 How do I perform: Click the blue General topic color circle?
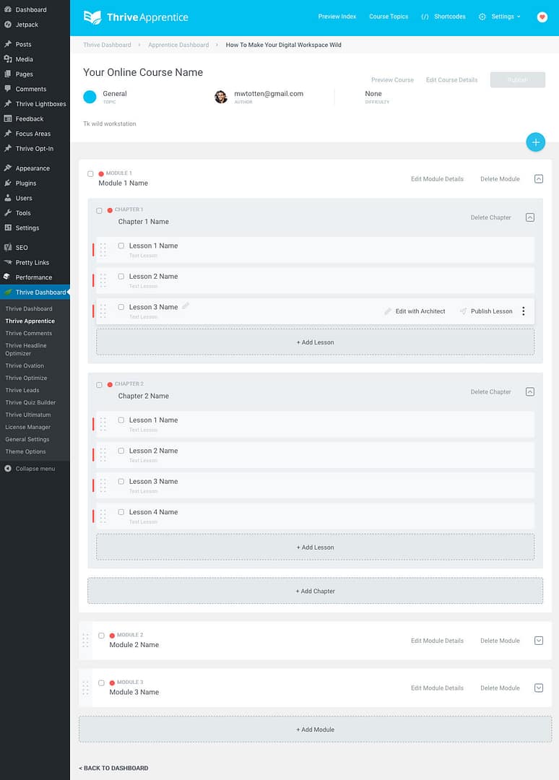click(x=90, y=97)
